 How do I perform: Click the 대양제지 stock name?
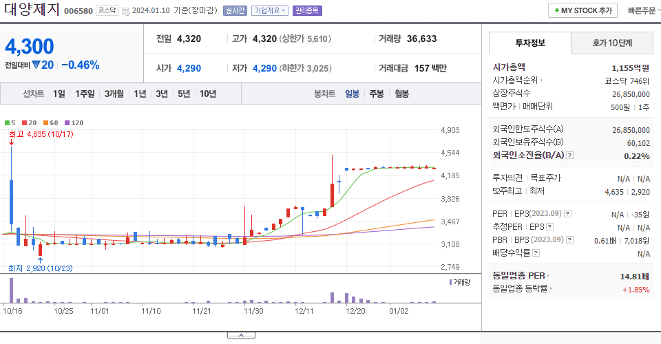point(32,9)
